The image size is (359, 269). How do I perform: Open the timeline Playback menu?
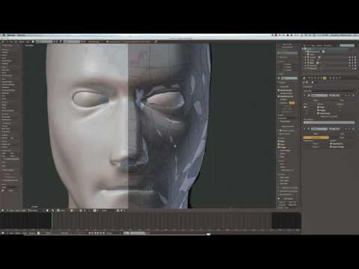click(x=32, y=233)
